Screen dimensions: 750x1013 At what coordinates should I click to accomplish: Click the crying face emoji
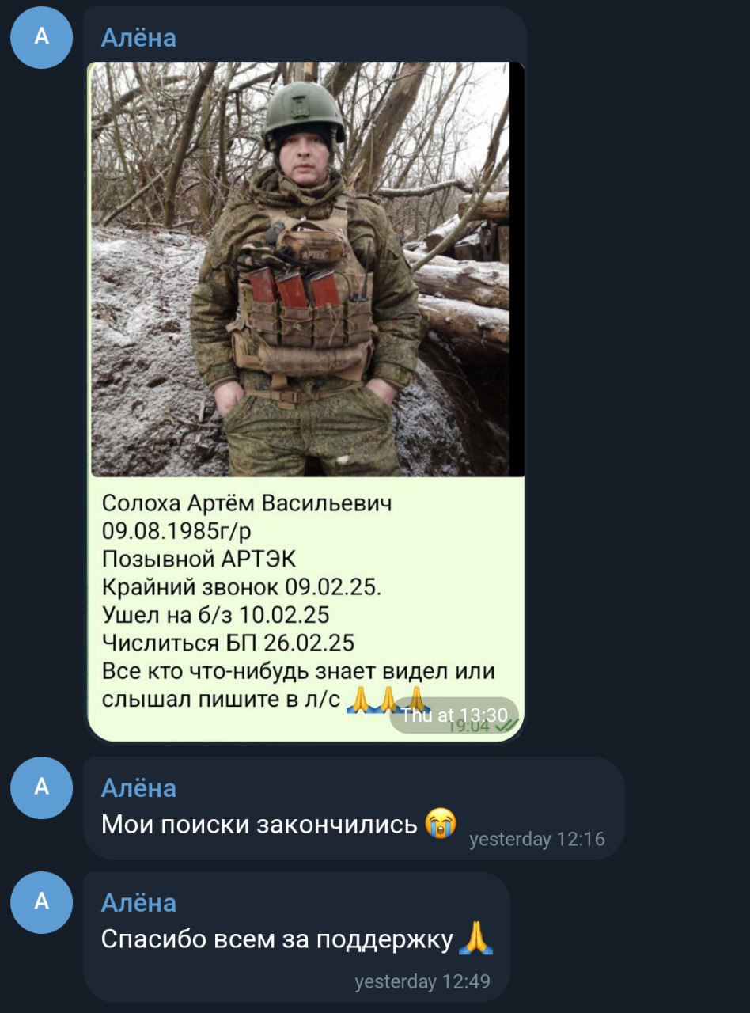(x=441, y=824)
